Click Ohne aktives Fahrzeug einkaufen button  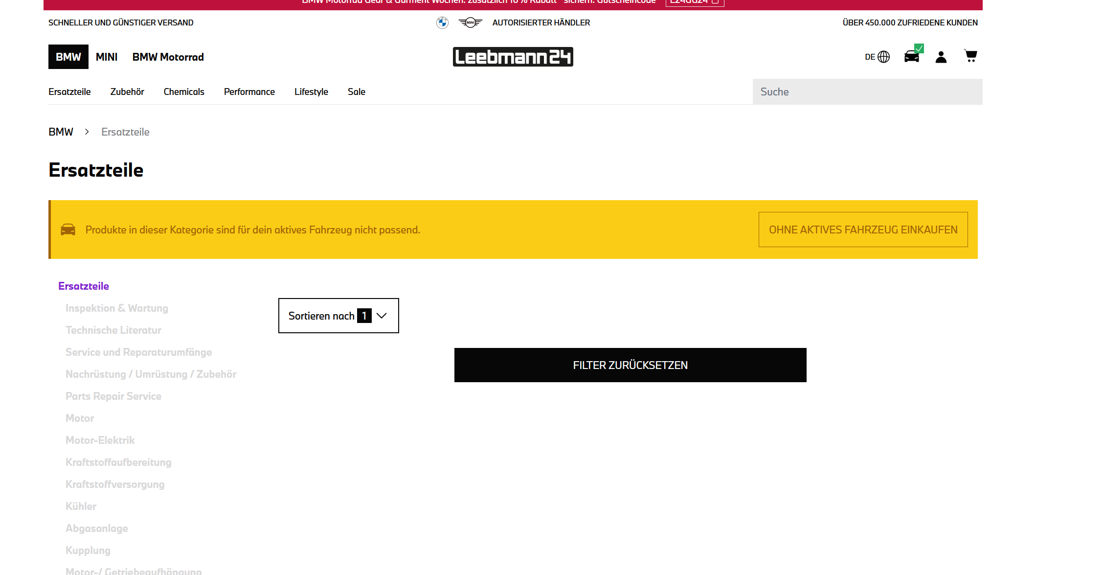click(x=863, y=230)
